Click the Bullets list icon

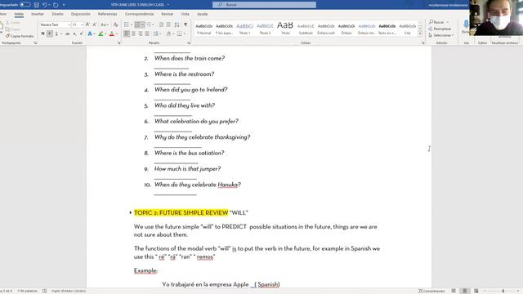(x=127, y=24)
